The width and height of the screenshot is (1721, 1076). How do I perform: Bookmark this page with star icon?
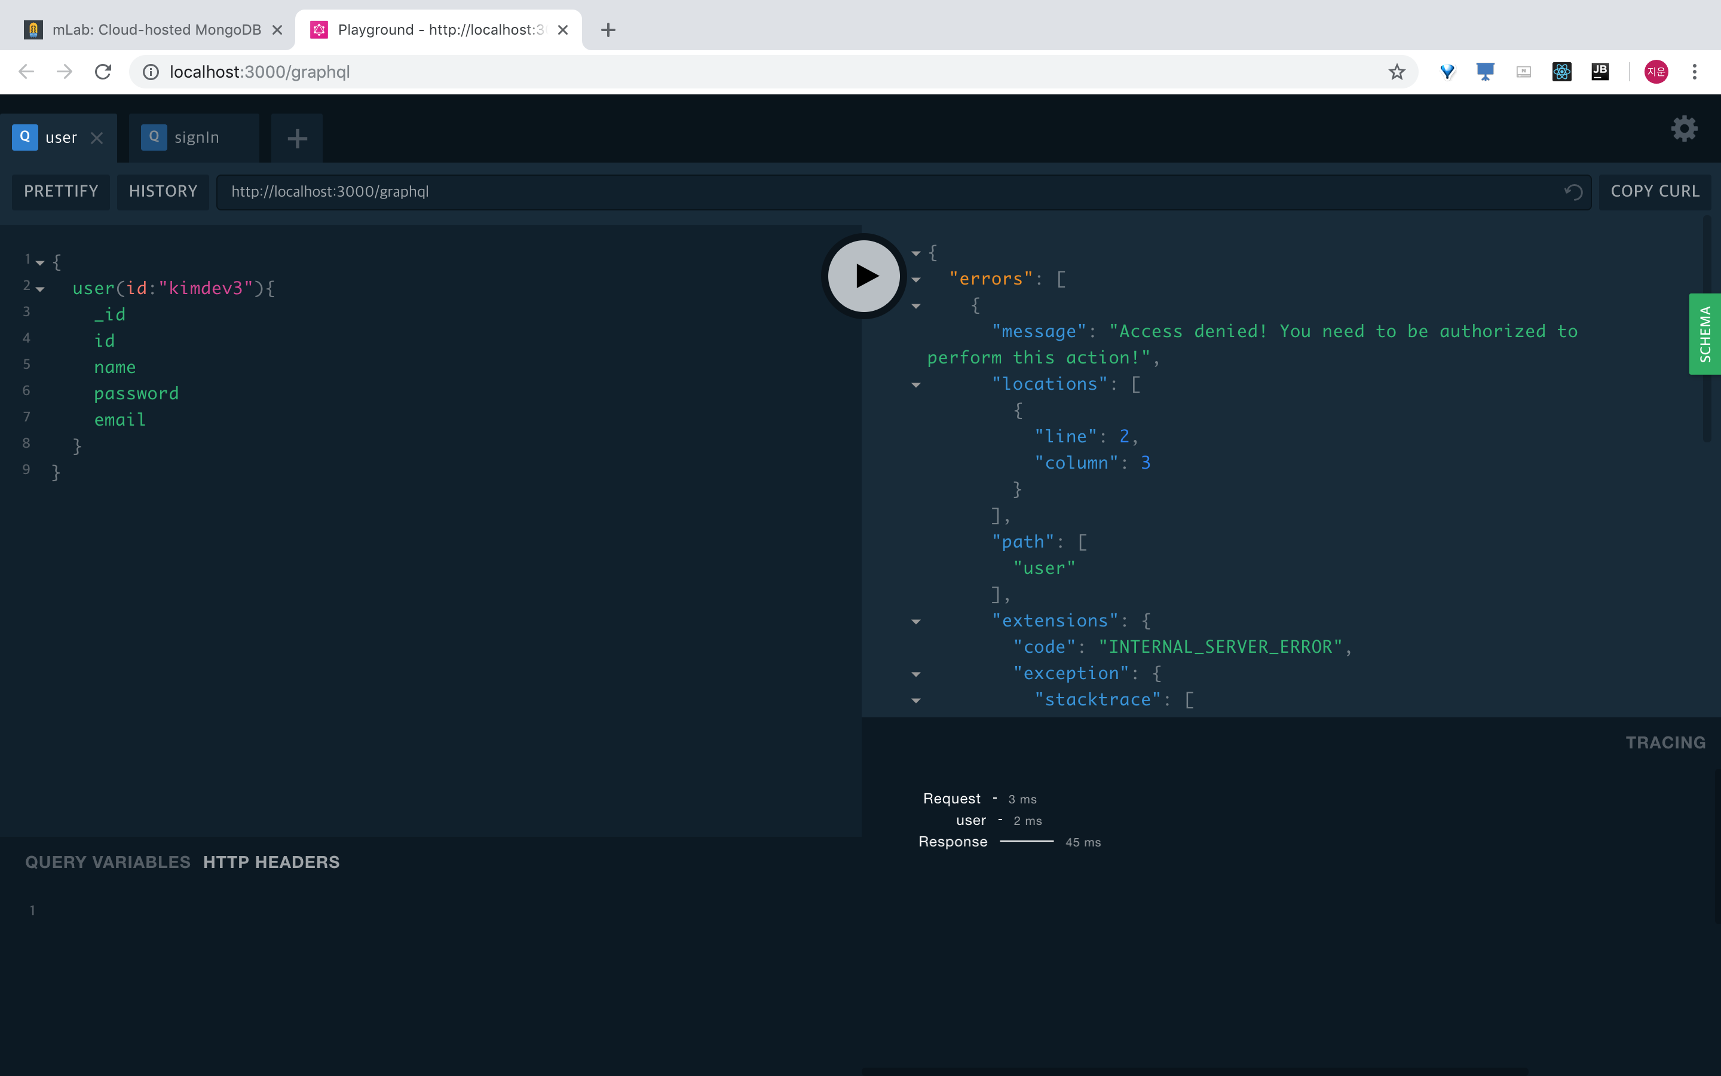point(1397,72)
